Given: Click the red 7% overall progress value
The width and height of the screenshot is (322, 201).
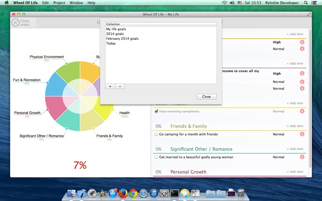Looking at the screenshot, I should pyautogui.click(x=80, y=165).
